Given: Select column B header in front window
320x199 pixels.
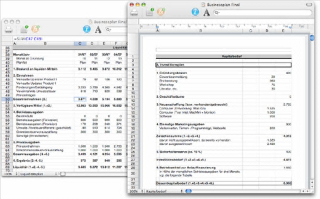Looking at the screenshot, I should tap(200, 31).
